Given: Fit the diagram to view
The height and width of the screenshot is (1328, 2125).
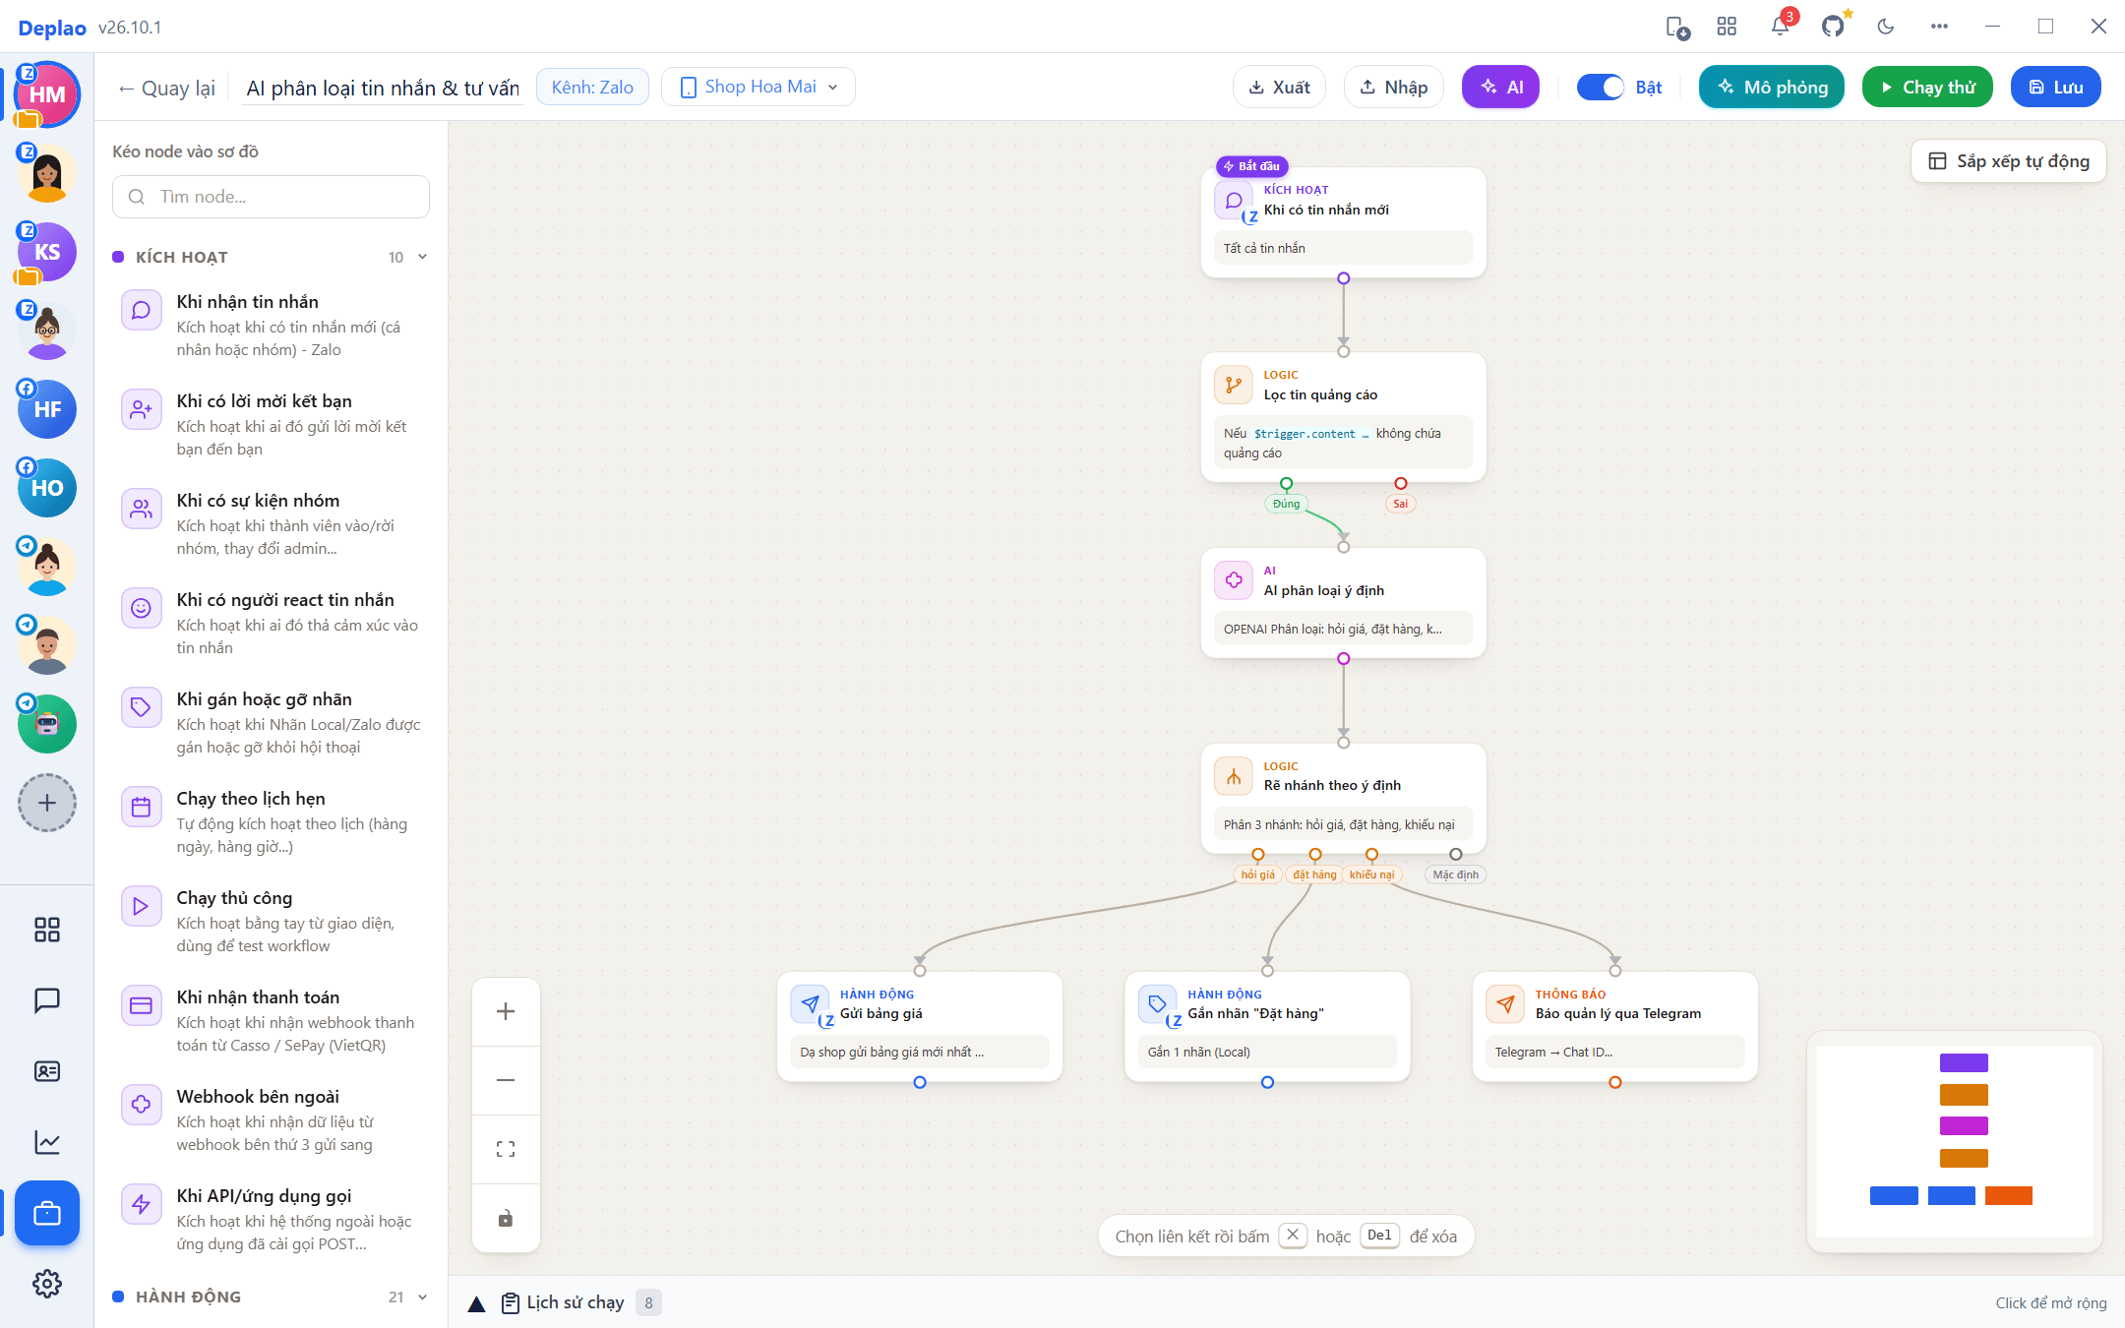Looking at the screenshot, I should [x=506, y=1149].
